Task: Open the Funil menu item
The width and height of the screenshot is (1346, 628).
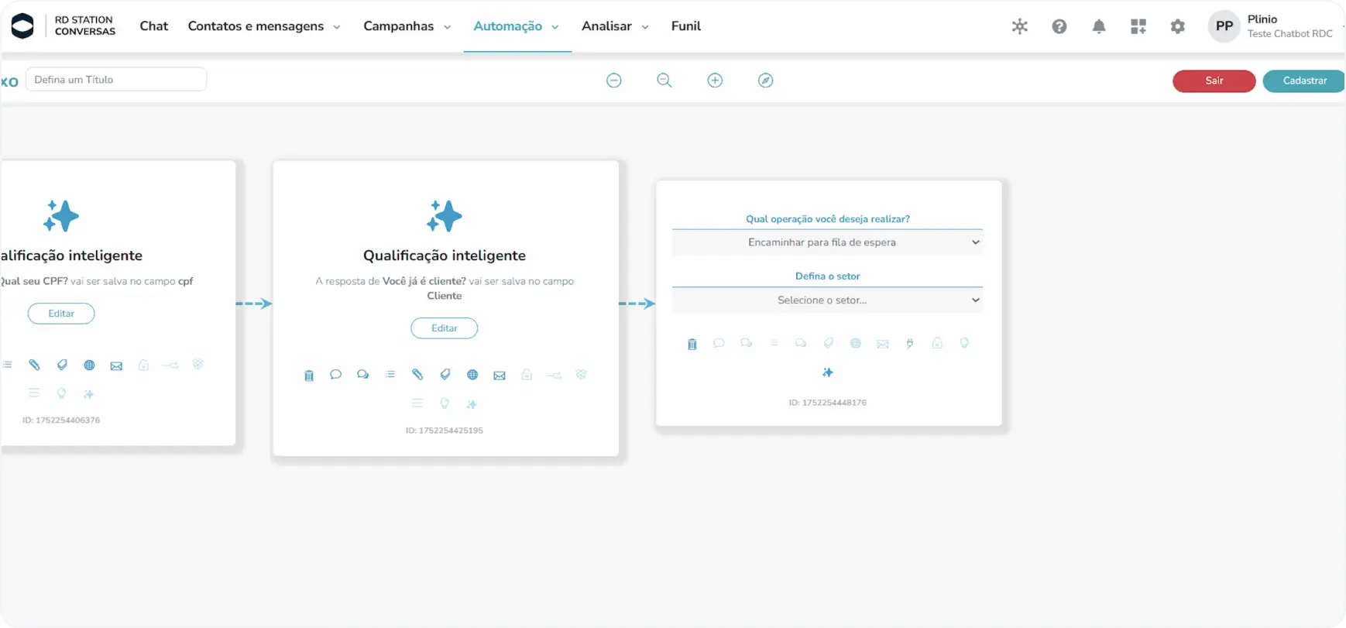Action: [686, 26]
